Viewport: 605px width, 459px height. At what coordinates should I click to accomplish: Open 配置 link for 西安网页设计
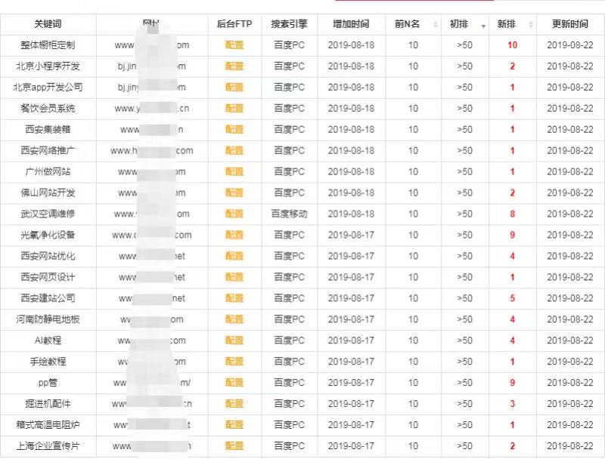click(x=234, y=277)
